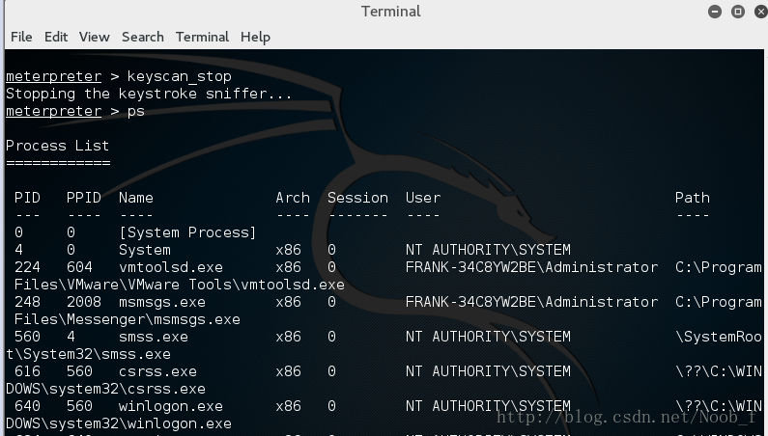Open the Help menu
The height and width of the screenshot is (436, 768).
[x=255, y=38]
